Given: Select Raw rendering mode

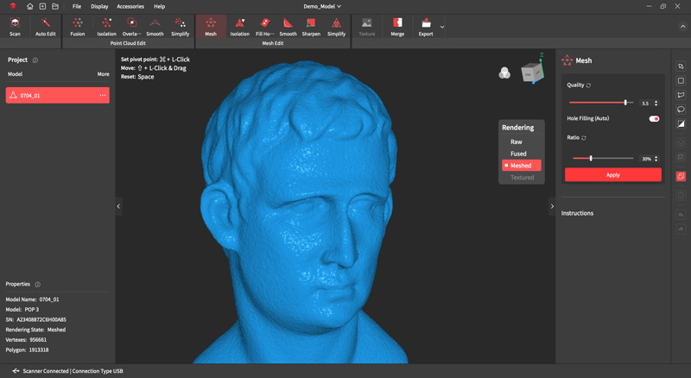Looking at the screenshot, I should pos(516,142).
